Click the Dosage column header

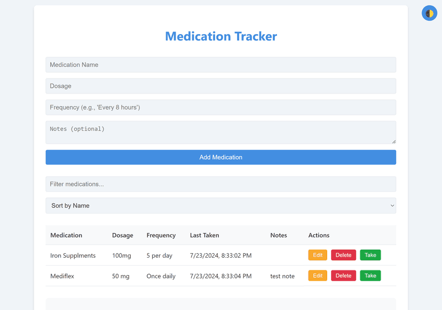tap(123, 235)
